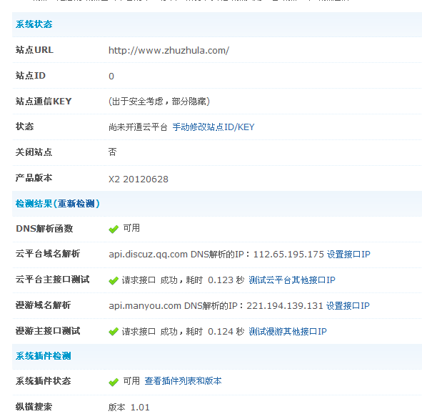Click 设置接口IP link for api.manyou.com
The width and height of the screenshot is (422, 419).
(348, 305)
